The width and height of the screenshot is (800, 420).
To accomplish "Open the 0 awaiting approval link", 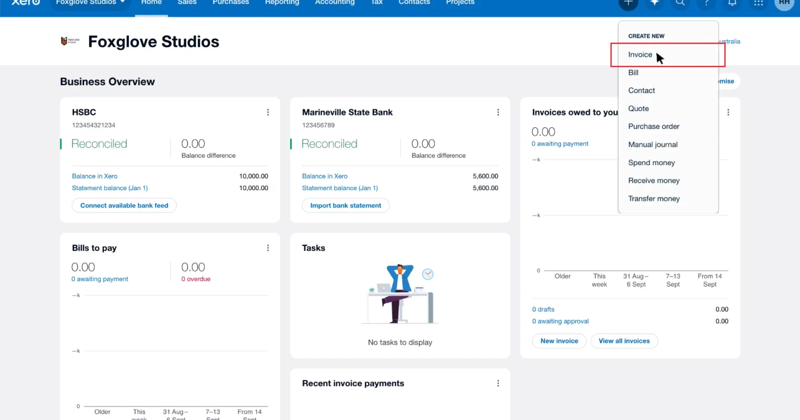I will [561, 321].
